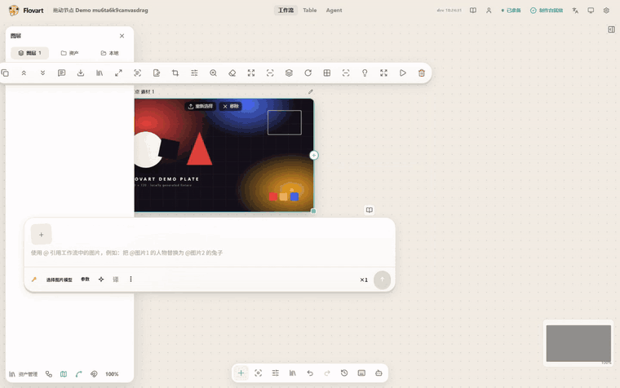Click the double chevron up icon

pos(24,73)
